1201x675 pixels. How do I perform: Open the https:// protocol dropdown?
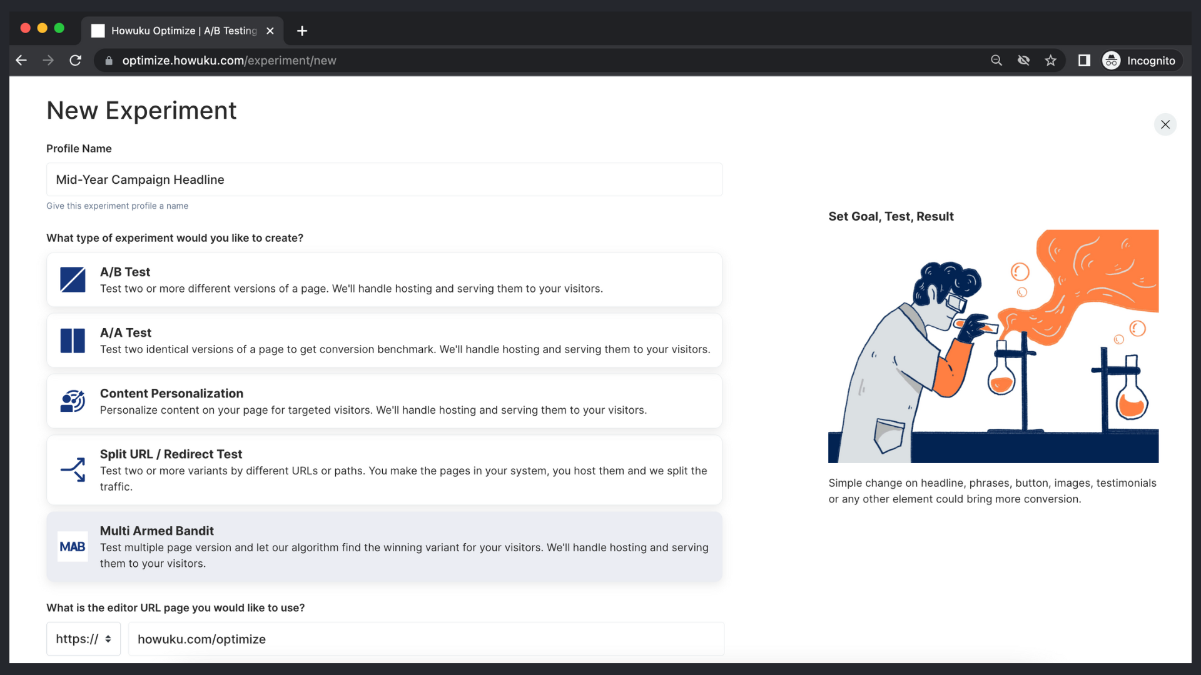pos(83,639)
